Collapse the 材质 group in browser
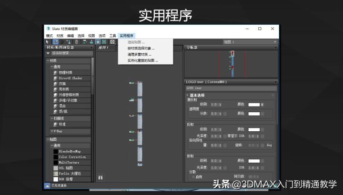The height and width of the screenshot is (195, 343). pos(48,60)
